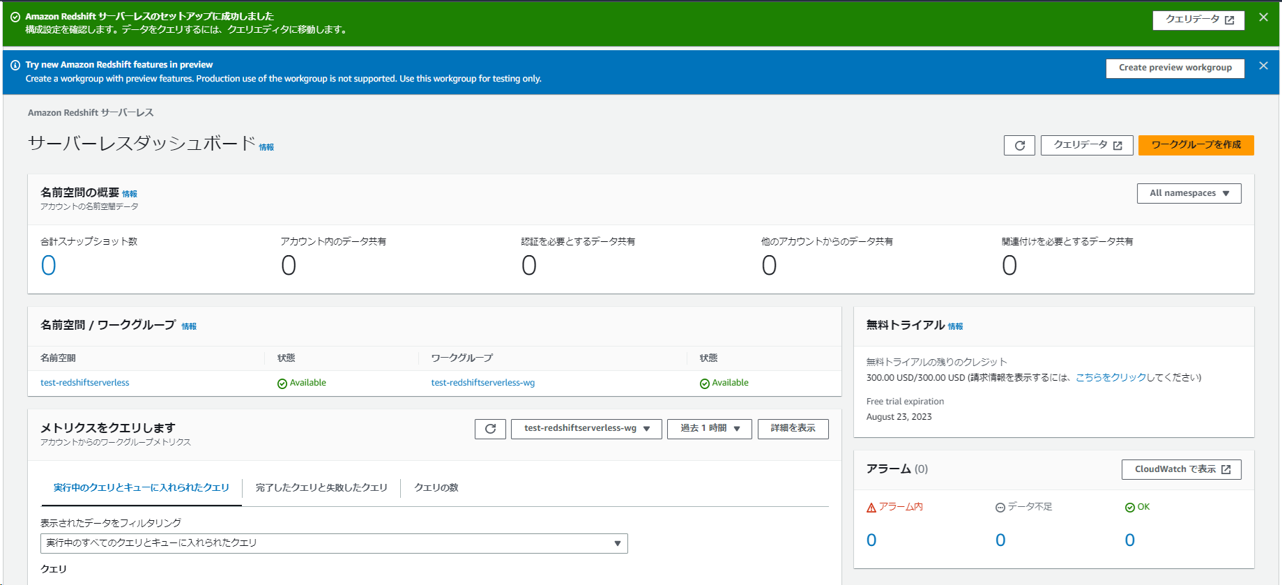This screenshot has height=585, width=1282.
Task: Click ワークグループ column header
Action: 461,358
